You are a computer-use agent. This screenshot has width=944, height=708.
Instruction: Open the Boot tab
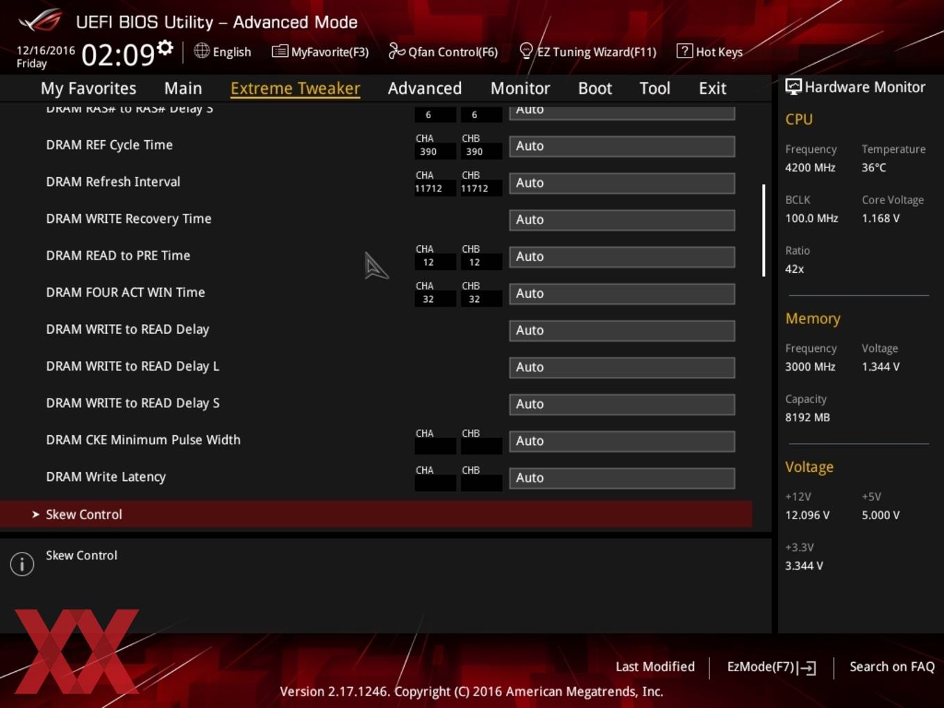point(595,88)
